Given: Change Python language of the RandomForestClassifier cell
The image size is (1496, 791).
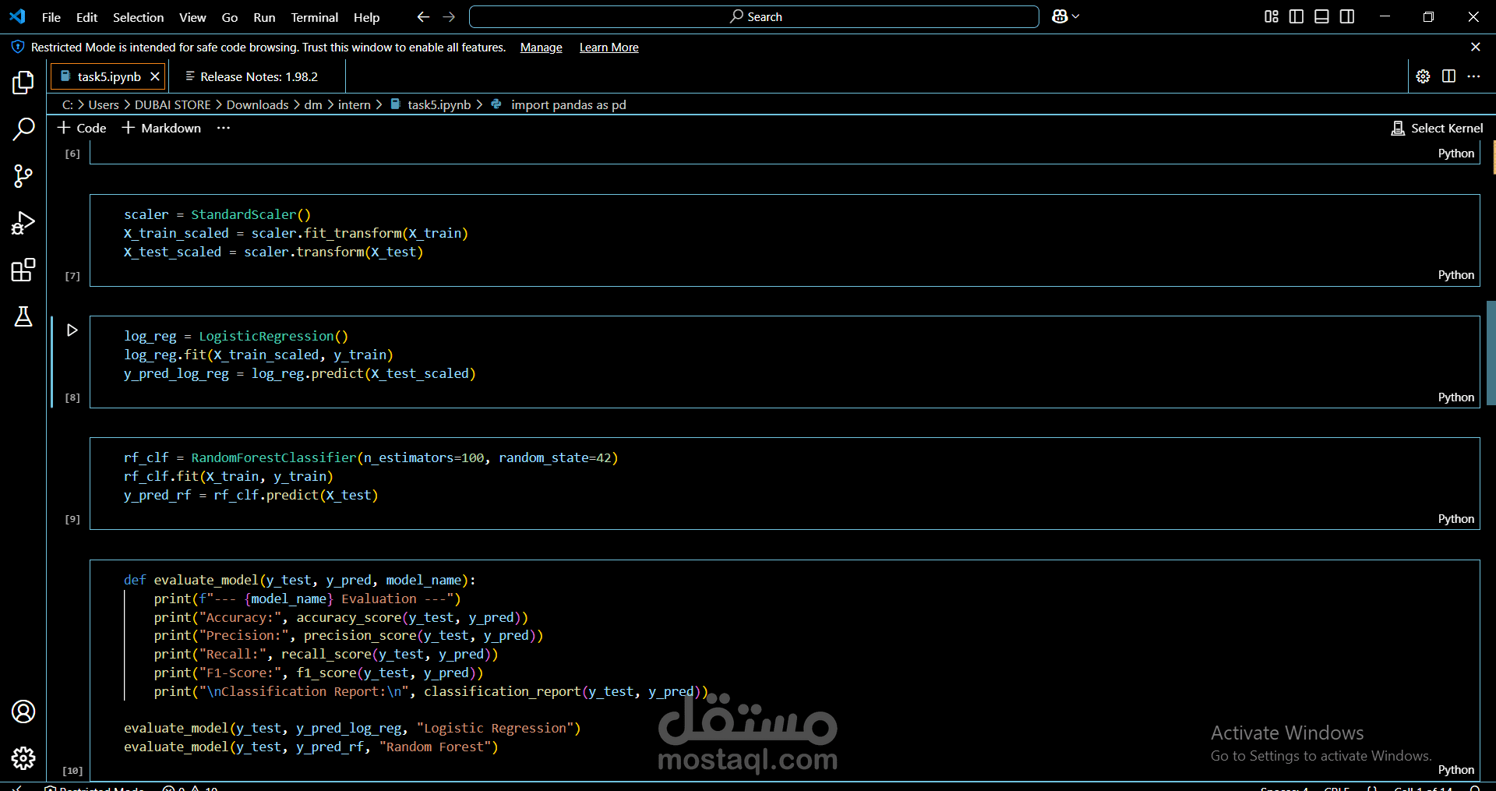Looking at the screenshot, I should pyautogui.click(x=1455, y=519).
